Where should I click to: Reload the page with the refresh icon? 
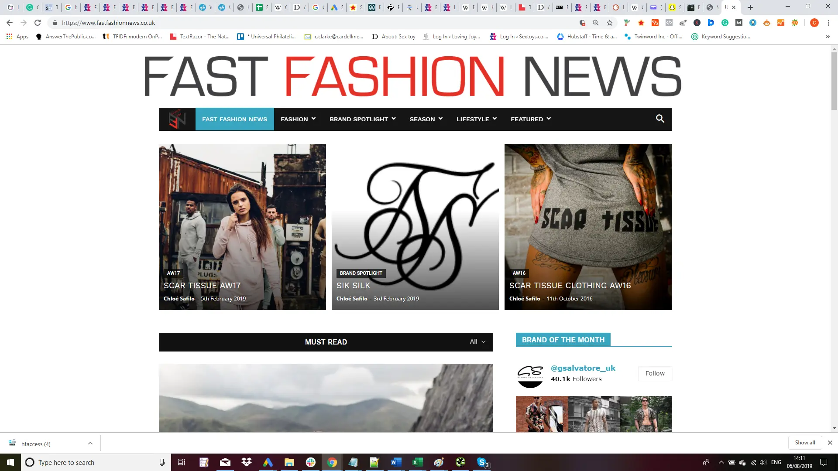tap(38, 23)
